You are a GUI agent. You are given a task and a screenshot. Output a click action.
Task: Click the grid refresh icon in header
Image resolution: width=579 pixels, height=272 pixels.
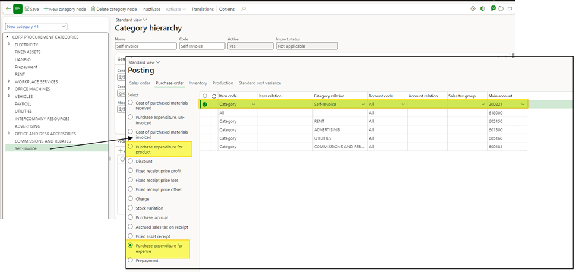[x=213, y=96]
